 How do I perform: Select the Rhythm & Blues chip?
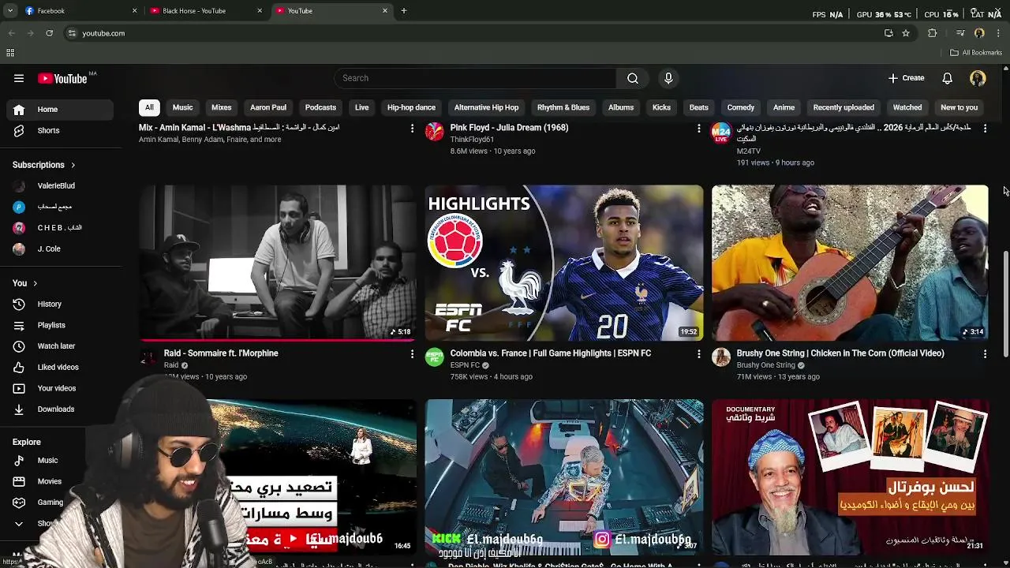pos(563,107)
